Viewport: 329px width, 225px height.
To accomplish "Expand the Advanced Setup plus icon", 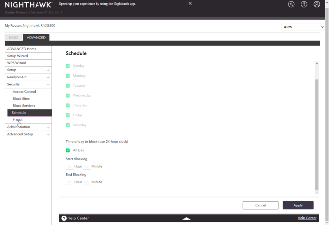I will click(48, 134).
